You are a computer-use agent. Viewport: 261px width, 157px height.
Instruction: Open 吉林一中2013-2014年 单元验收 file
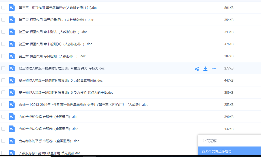click(83, 104)
